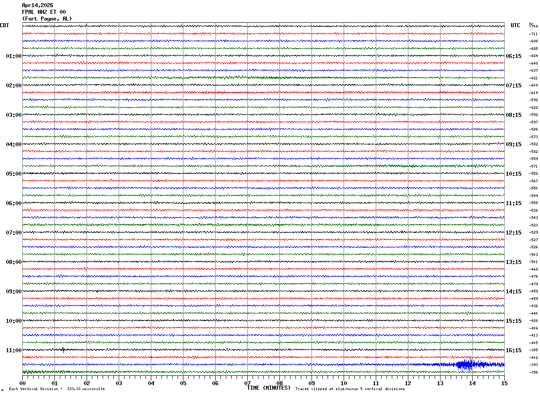Click the 13:15 UTC time label
540x395 pixels.
point(514,262)
